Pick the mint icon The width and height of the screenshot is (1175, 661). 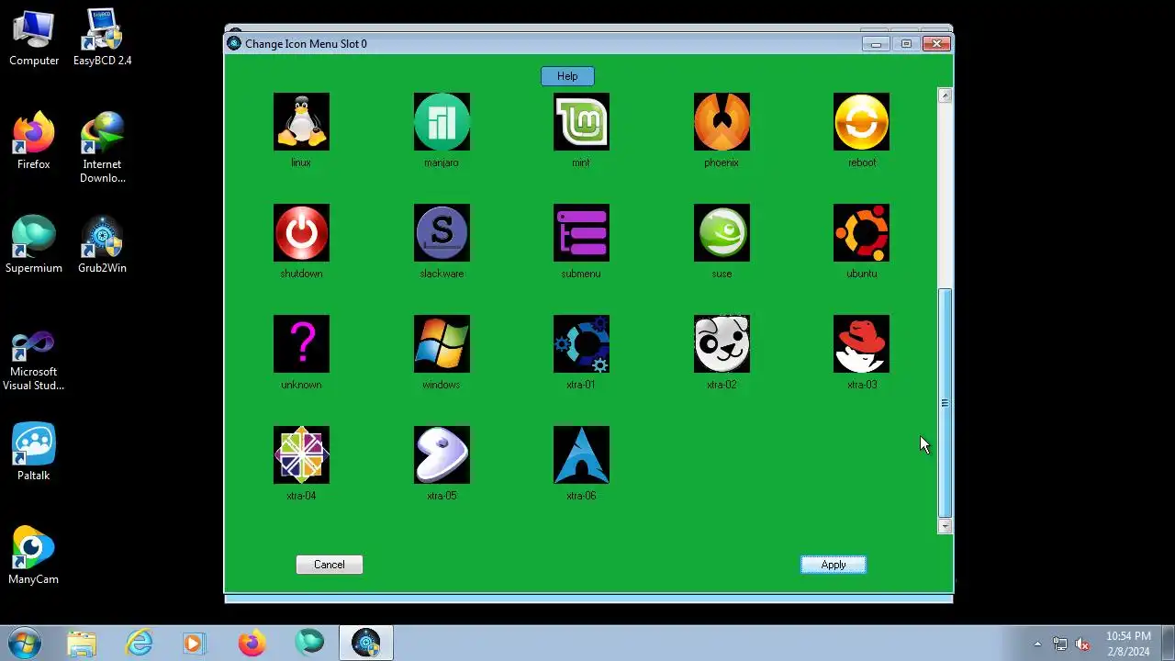pos(581,121)
